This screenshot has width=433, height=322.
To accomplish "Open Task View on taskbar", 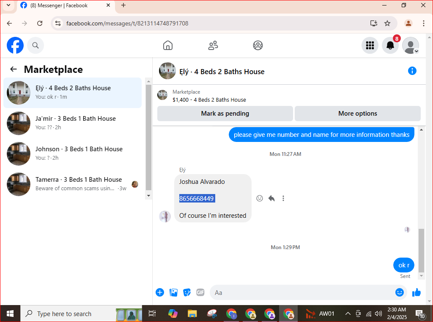I will tap(152, 314).
